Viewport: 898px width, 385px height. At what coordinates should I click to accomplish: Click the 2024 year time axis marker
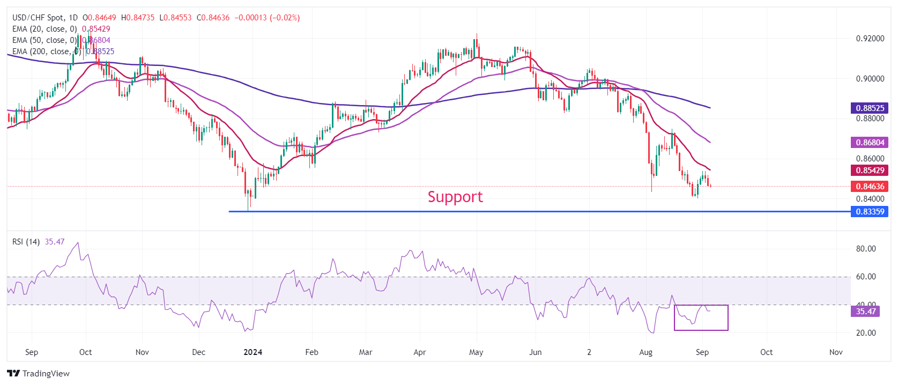pos(253,352)
